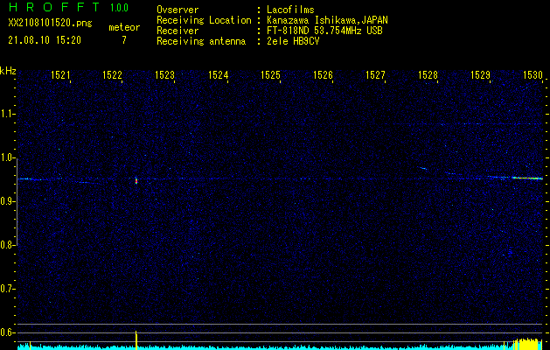
Task: Click the 1.0 kHz frequency label
Action: [7, 157]
